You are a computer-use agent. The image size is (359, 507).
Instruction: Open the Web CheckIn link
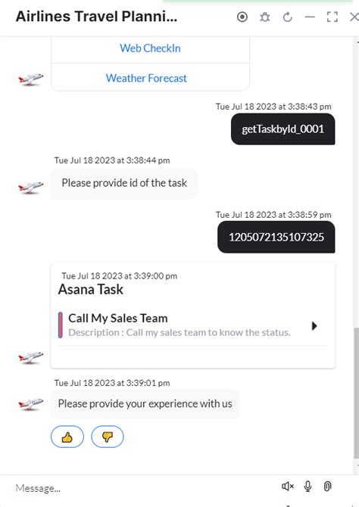150,48
